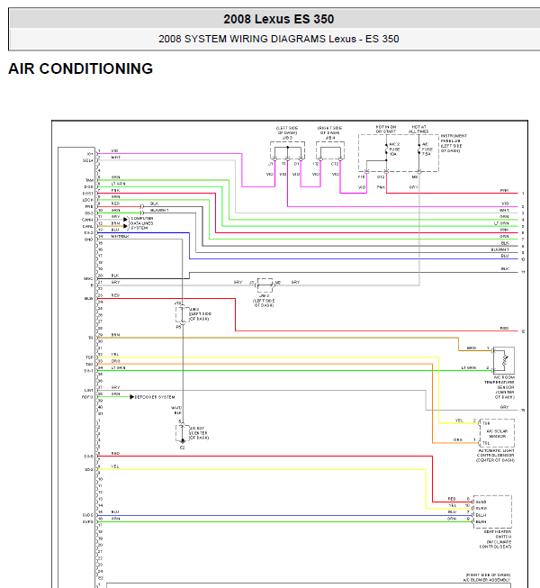The image size is (540, 588).
Task: Click the "C12" connector label
Action: 335,164
